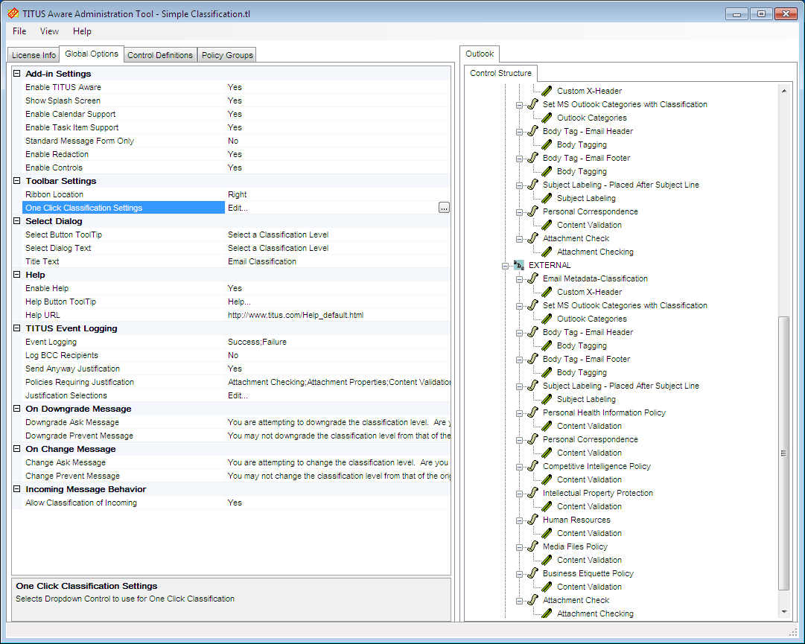Collapse the Toolbar Settings category
Viewport: 805px width, 644px height.
(x=17, y=181)
